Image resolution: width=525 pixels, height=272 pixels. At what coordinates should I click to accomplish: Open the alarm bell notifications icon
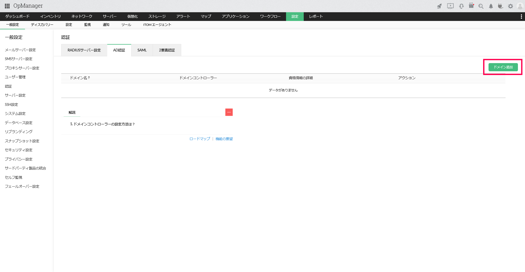(491, 6)
